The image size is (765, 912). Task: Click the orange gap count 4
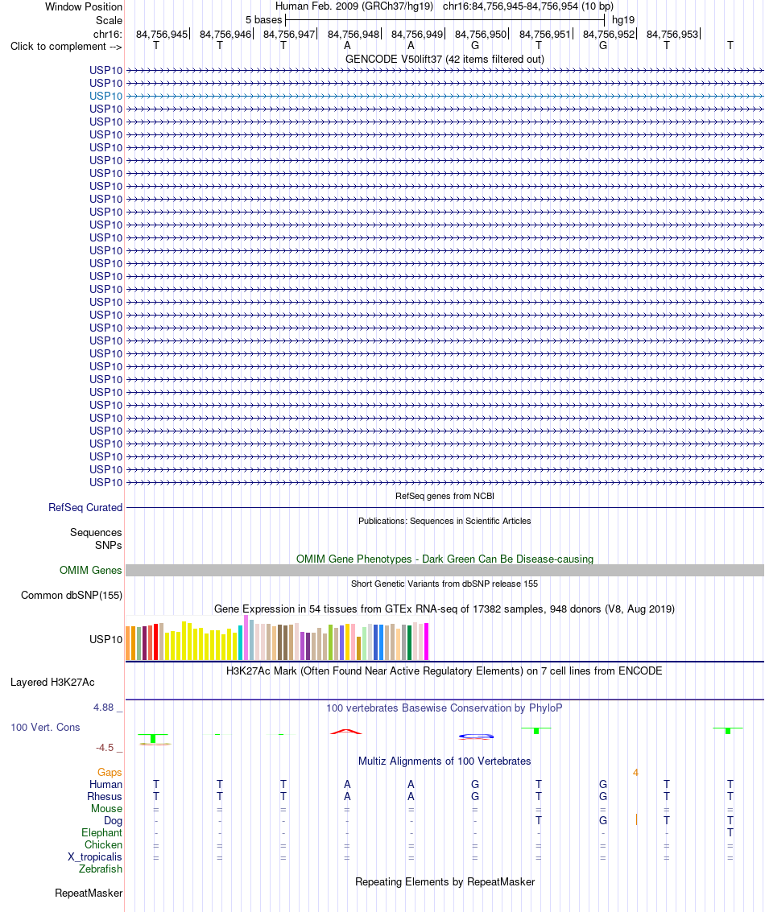click(636, 773)
